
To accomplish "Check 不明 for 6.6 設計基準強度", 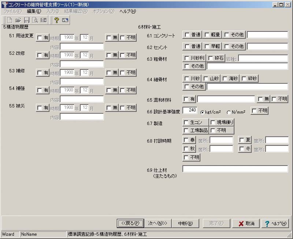I will 260,111.
